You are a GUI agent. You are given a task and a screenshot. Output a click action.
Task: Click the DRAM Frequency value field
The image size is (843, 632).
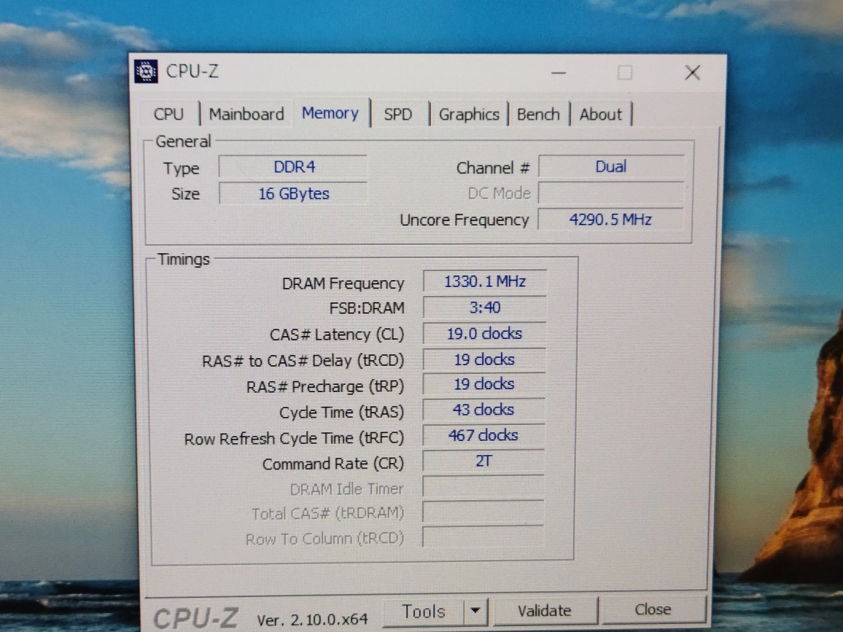484,282
